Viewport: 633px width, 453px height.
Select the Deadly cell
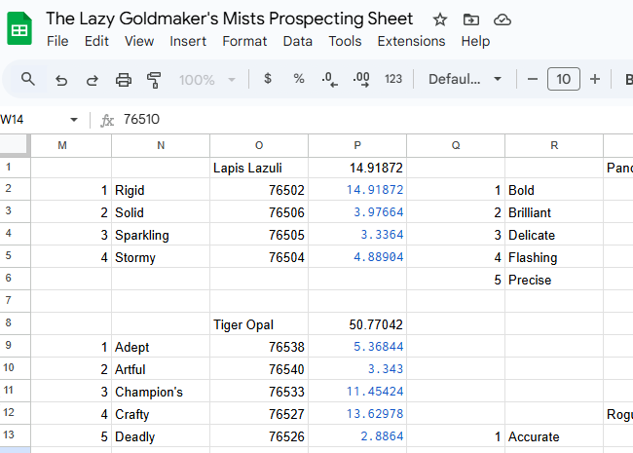click(161, 436)
